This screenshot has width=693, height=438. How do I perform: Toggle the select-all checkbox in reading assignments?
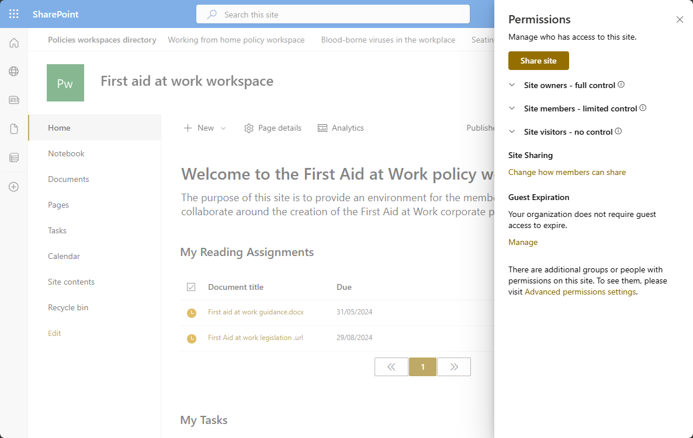(191, 286)
